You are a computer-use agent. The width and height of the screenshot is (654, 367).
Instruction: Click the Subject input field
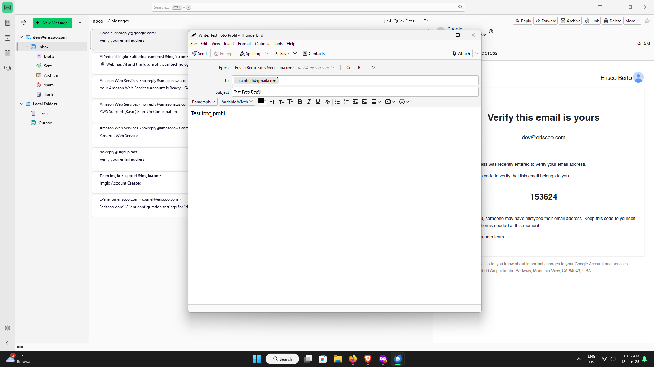(x=355, y=92)
